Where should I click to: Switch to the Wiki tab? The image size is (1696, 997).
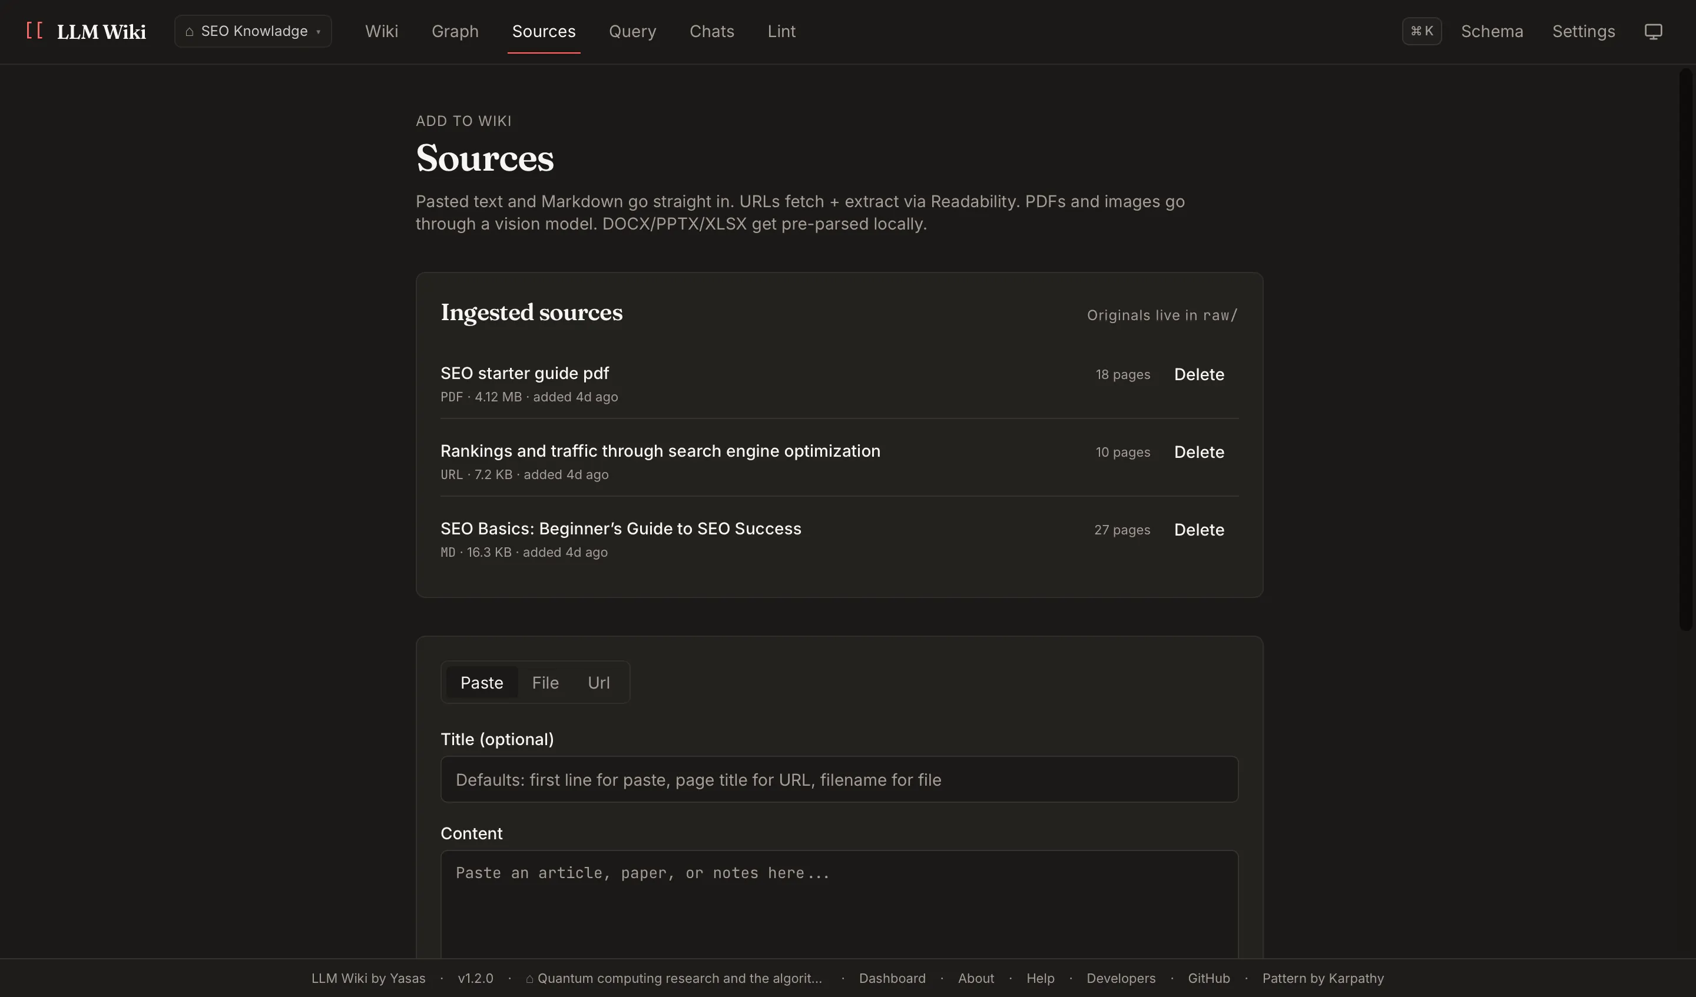point(382,31)
